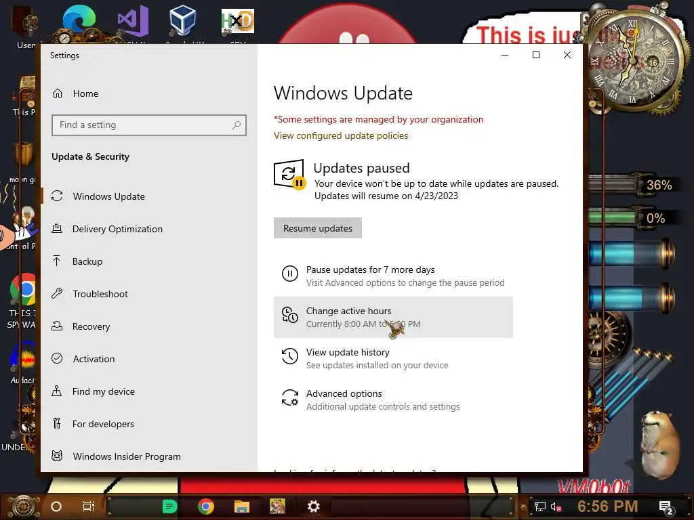Click 'Some settings are managed by your organization'
Screen dimensions: 694x520
point(378,119)
